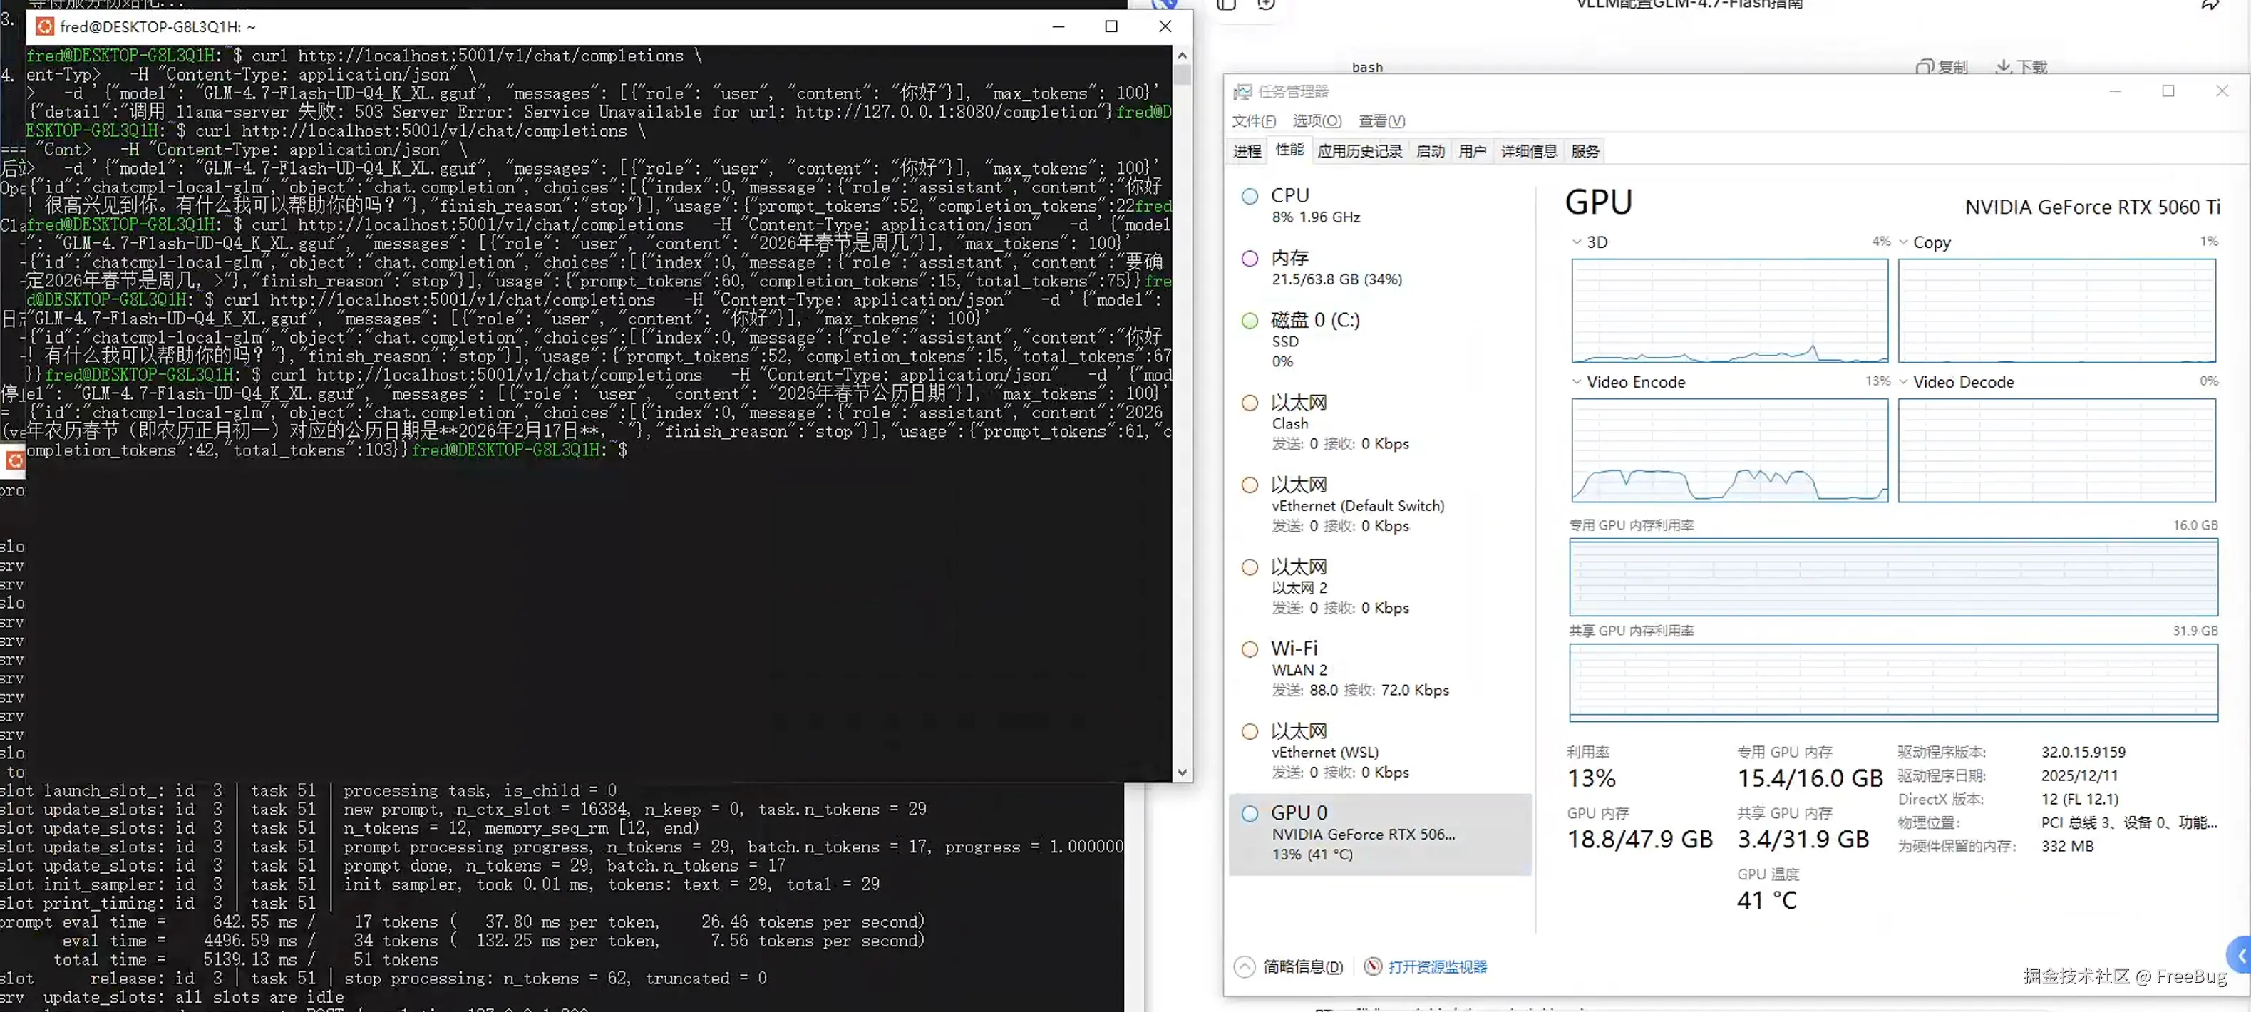Click the collapse arrow next to 简略信息
The height and width of the screenshot is (1012, 2251).
coord(1245,966)
